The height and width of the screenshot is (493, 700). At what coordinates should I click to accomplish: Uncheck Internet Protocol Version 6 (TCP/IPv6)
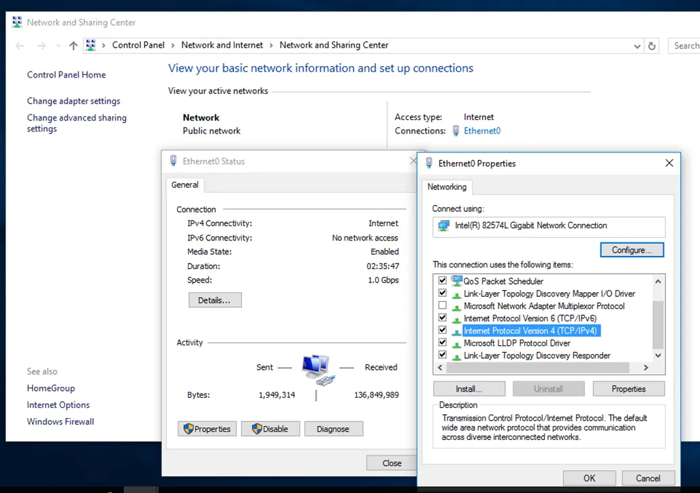442,318
